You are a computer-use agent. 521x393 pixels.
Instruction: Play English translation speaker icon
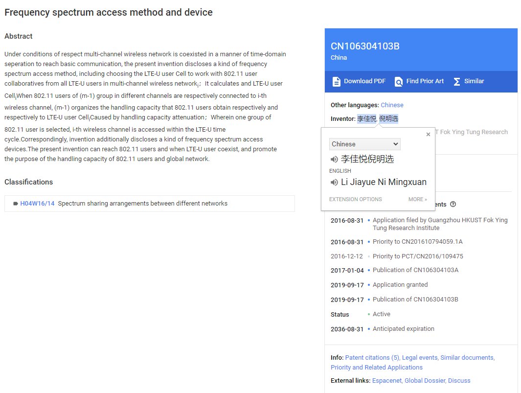coord(334,182)
